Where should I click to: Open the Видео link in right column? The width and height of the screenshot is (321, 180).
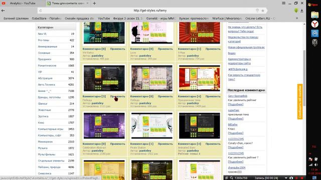[x=232, y=53]
